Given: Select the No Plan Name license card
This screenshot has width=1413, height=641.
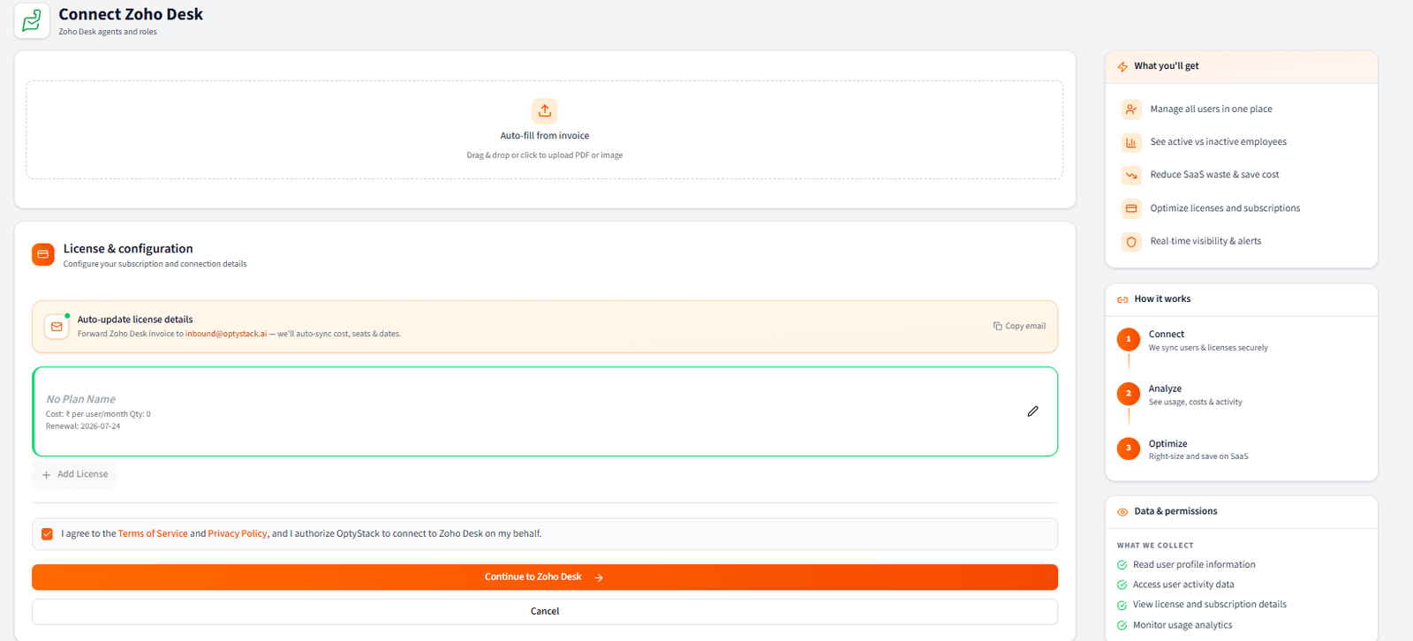Looking at the screenshot, I should 545,411.
